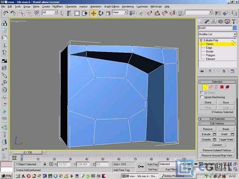Switch to Create command panel tab
Screen dimensions: 239x179
pos(201,22)
